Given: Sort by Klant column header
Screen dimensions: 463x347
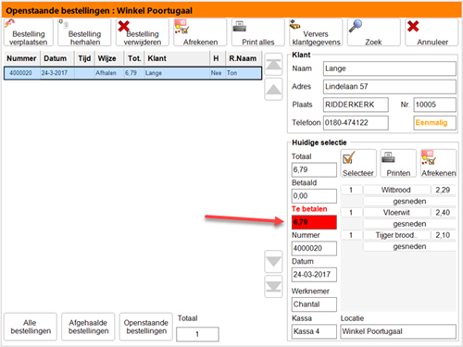Looking at the screenshot, I should pos(177,58).
